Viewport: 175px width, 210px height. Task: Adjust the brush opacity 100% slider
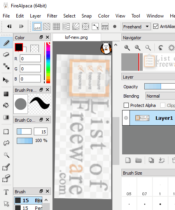(x=24, y=141)
